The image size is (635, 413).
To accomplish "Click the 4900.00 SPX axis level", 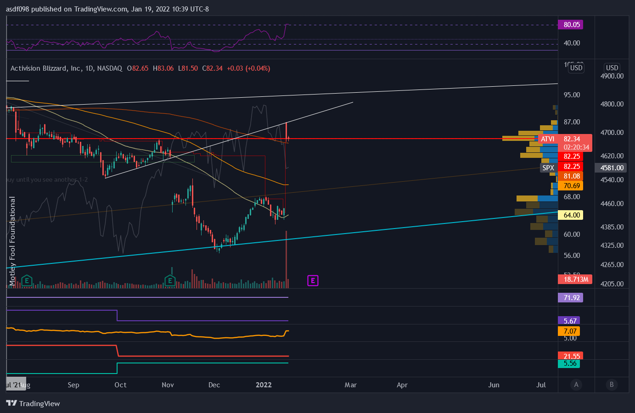I will 612,76.
